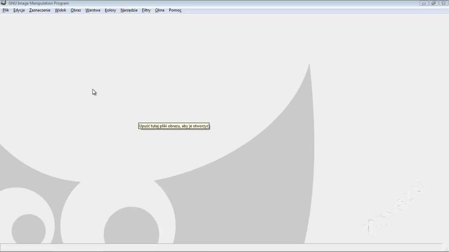449x252 pixels.
Task: Close the GNU Image Manipulation Program window
Action: [443, 3]
